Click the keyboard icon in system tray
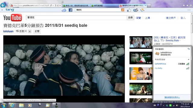Viewport: 193px width, 108px height. click(155, 105)
